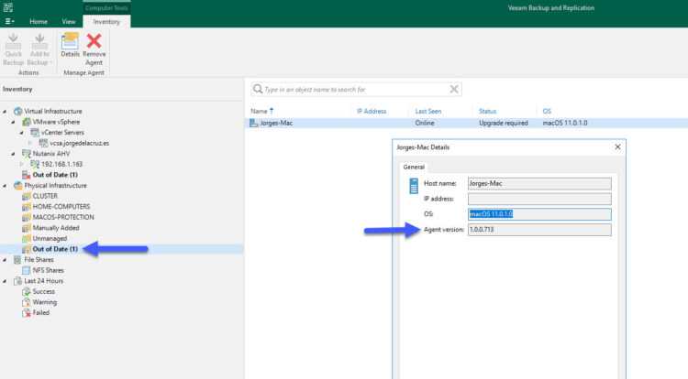Collapse the Virtual Infrastructure tree node
This screenshot has height=379, width=688.
pyautogui.click(x=5, y=111)
